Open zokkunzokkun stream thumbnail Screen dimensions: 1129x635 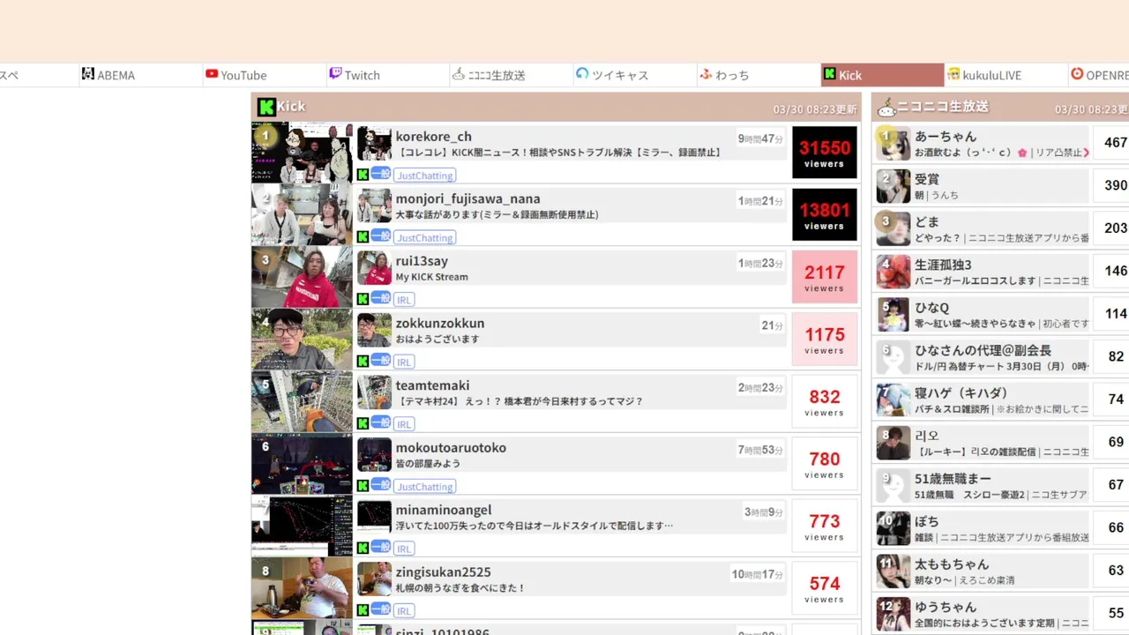(x=302, y=339)
